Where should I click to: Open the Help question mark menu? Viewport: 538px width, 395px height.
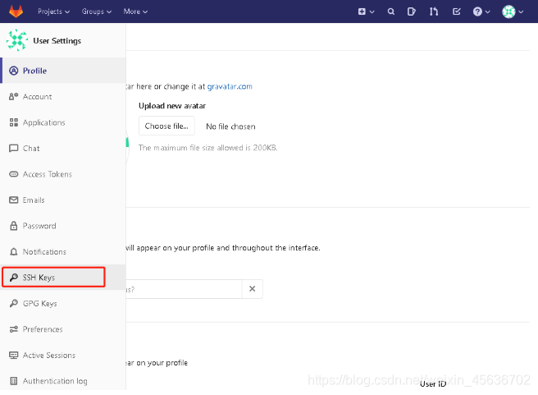(x=481, y=11)
